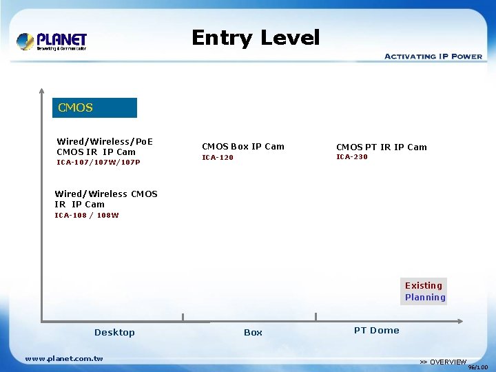
Task: Select the CMOS blue label box
Action: click(x=94, y=107)
